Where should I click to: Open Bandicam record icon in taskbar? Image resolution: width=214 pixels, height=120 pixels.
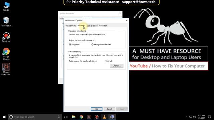coord(97,117)
